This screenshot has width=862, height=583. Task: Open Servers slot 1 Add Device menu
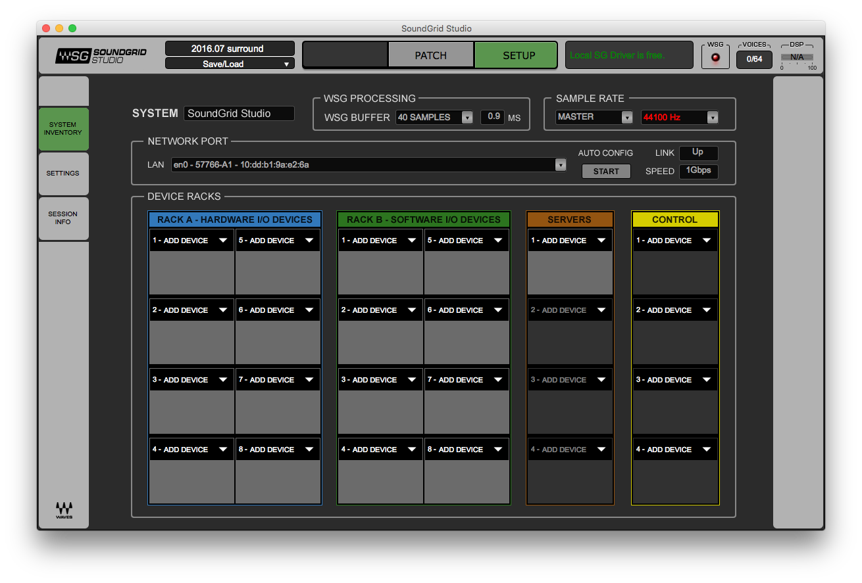(570, 241)
